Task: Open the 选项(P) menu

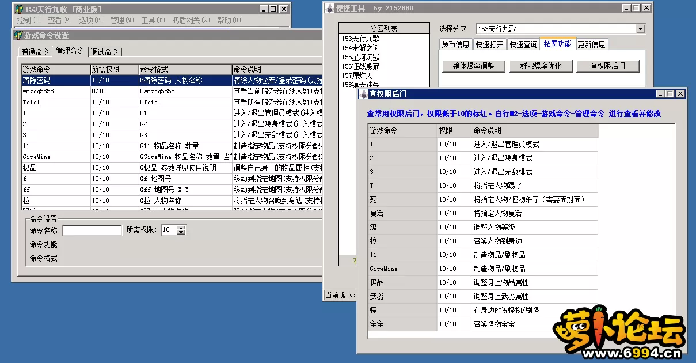Action: (91, 20)
